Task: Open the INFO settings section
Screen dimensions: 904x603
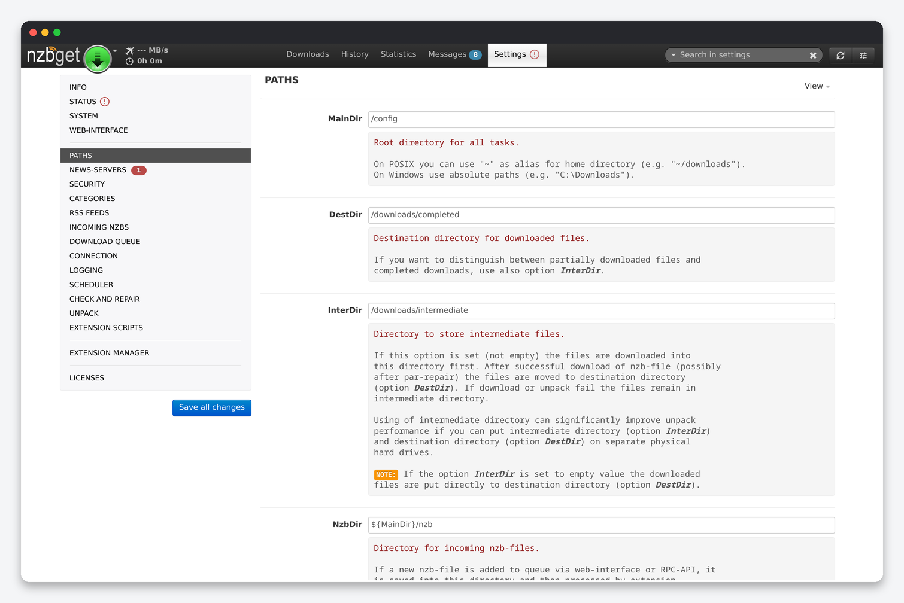Action: coord(156,87)
